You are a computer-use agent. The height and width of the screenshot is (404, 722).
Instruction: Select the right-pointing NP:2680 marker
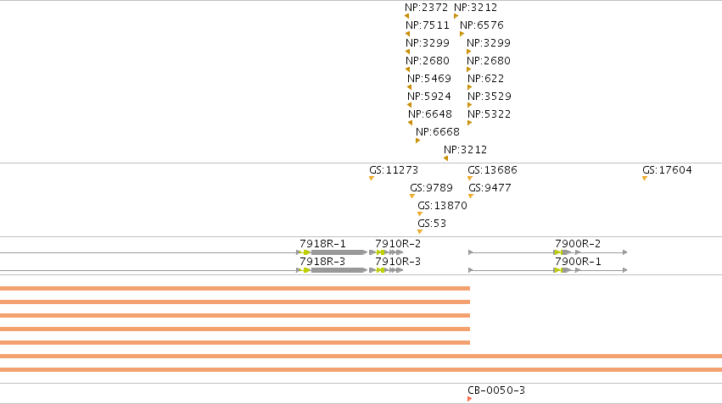point(468,69)
